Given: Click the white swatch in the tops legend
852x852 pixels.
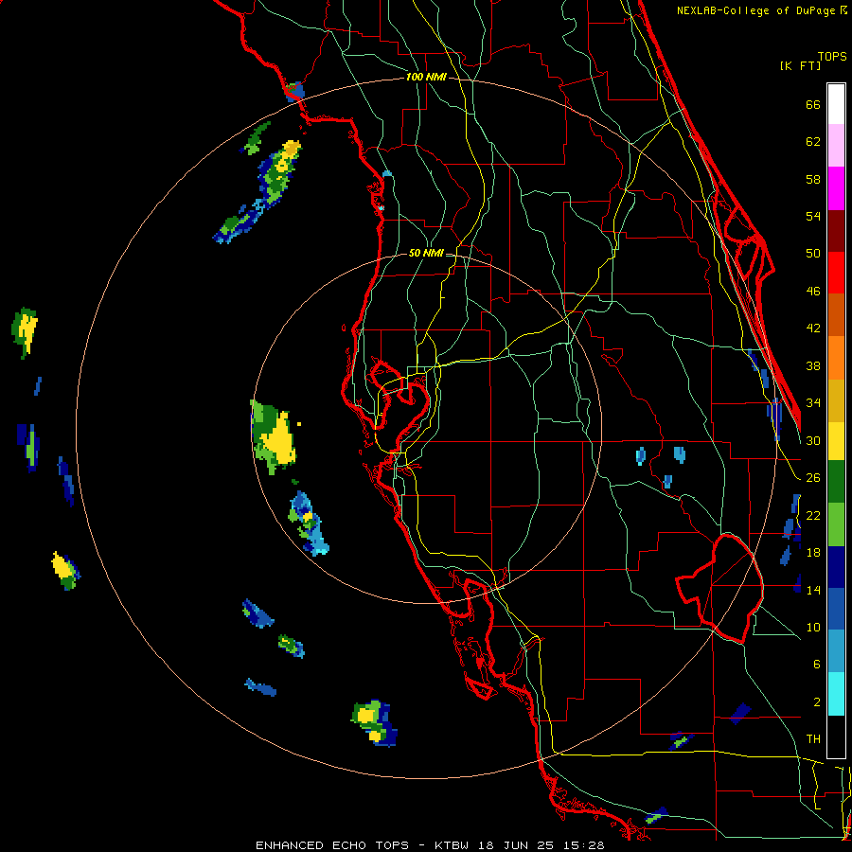Looking at the screenshot, I should 836,104.
